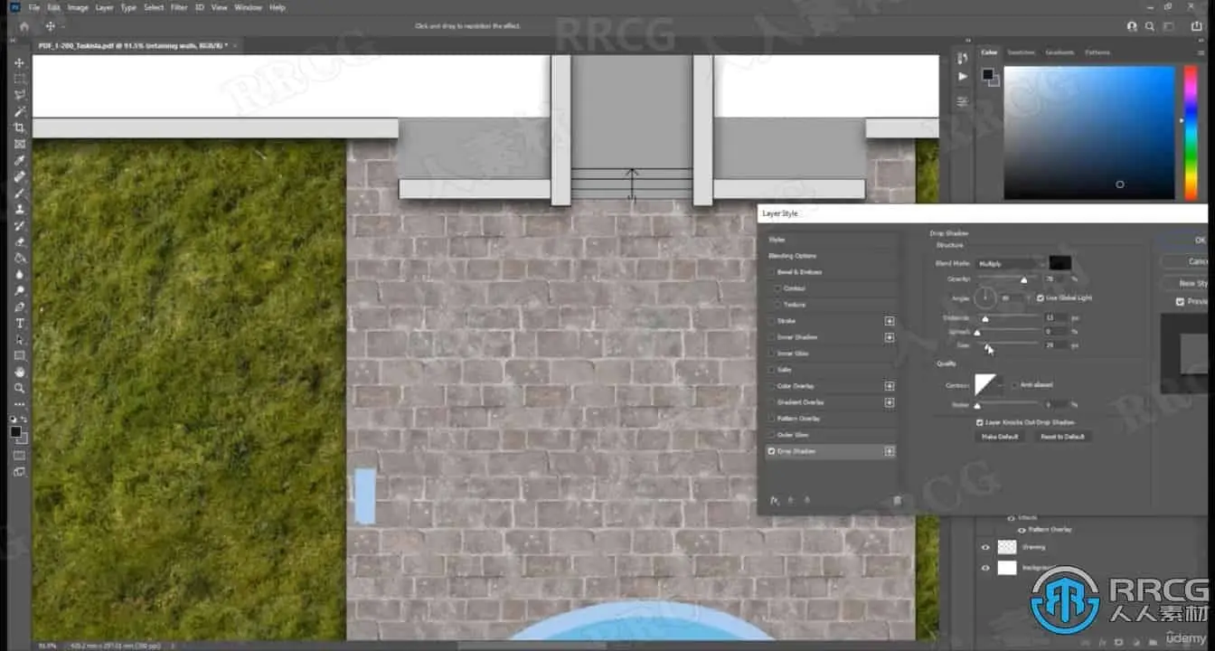Image resolution: width=1215 pixels, height=651 pixels.
Task: Click the Reset to Default button
Action: pos(1062,437)
